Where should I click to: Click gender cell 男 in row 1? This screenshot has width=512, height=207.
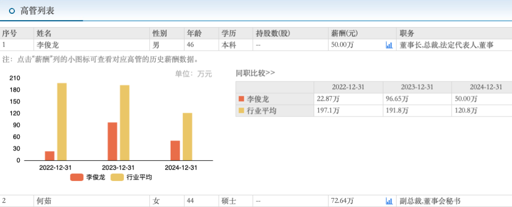[167, 45]
